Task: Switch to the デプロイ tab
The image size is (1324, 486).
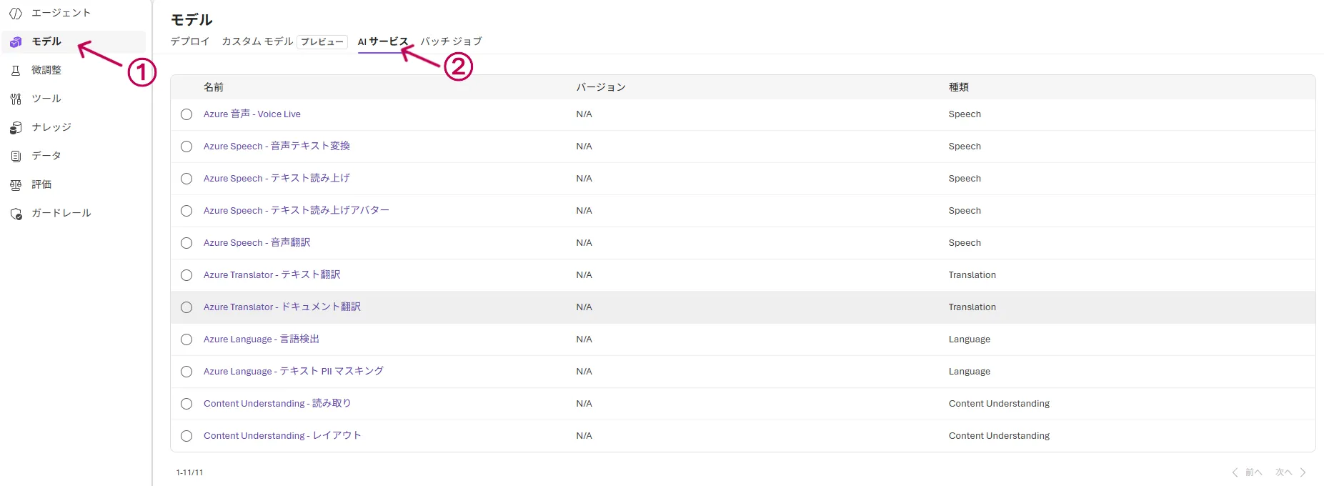Action: click(x=190, y=41)
